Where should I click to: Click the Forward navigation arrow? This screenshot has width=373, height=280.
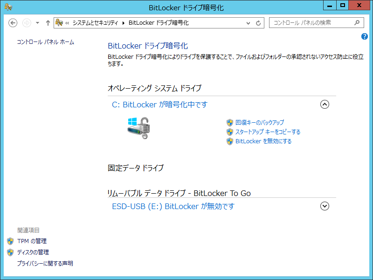[x=27, y=23]
